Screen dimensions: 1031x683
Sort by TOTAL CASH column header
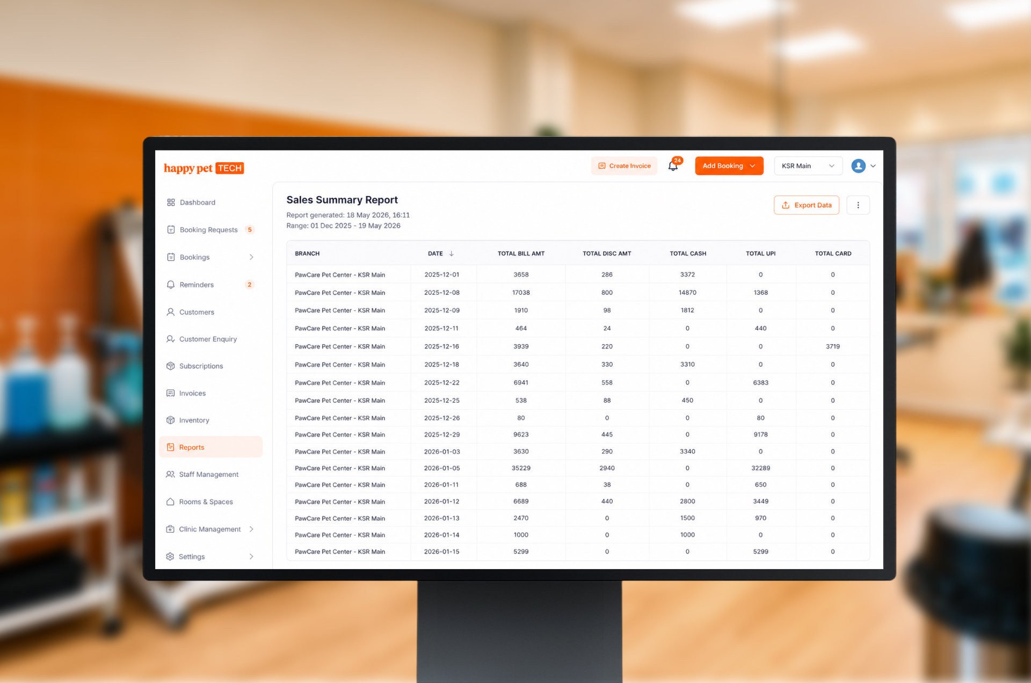click(688, 253)
